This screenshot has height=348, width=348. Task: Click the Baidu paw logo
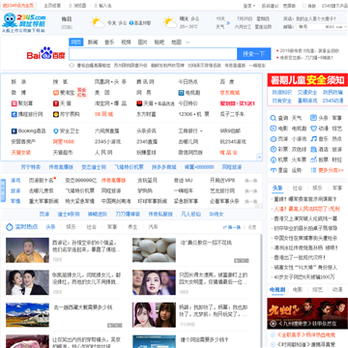click(46, 53)
